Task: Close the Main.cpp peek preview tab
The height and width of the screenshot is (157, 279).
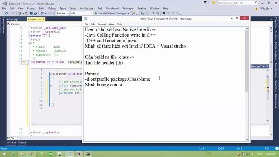Action: pyautogui.click(x=267, y=66)
